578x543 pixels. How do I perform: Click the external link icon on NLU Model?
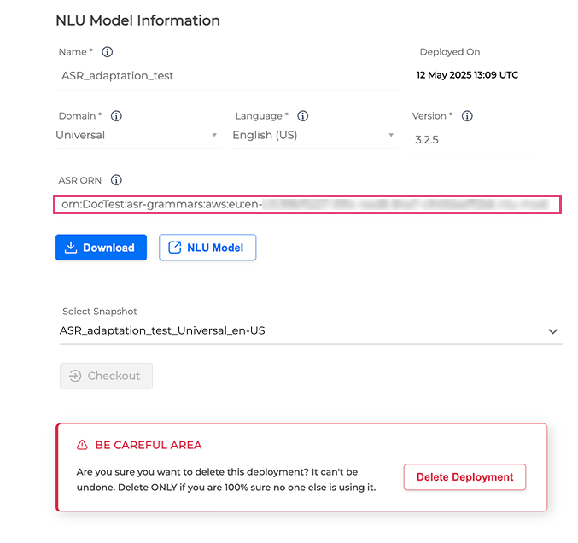175,248
